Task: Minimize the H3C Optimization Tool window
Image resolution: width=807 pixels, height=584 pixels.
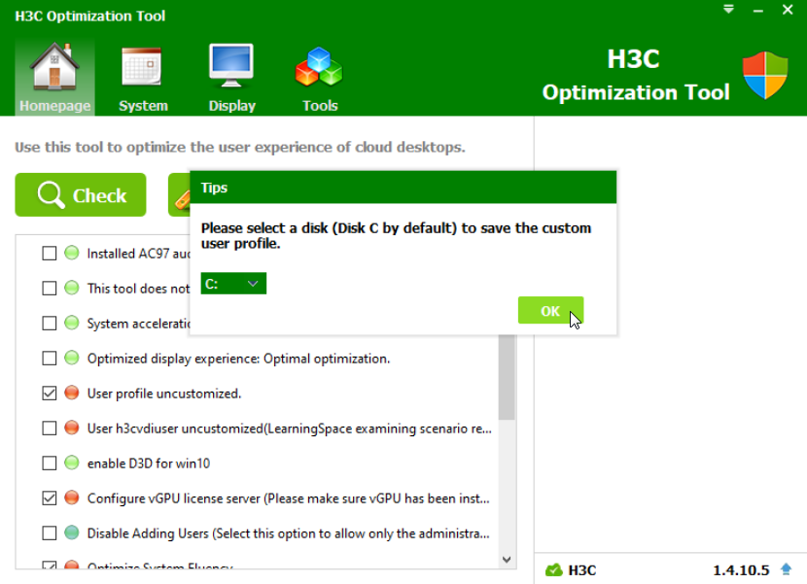Action: coord(757,11)
